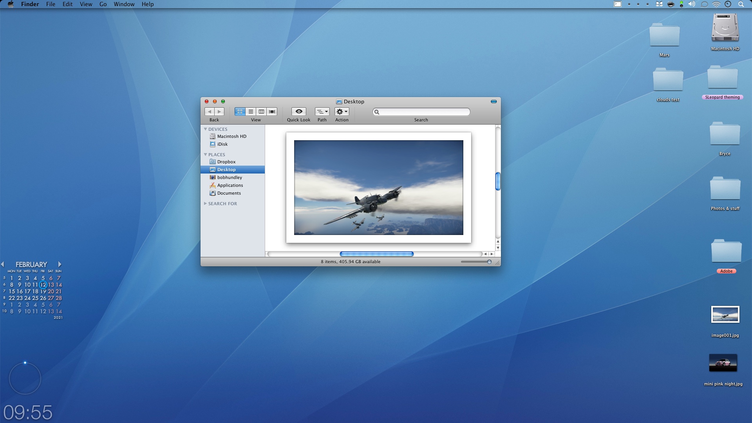Go to next month in calendar widget
The image size is (752, 423).
(x=60, y=264)
